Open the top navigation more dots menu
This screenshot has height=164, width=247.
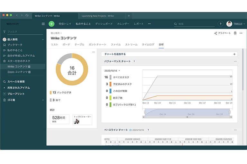pos(149,24)
